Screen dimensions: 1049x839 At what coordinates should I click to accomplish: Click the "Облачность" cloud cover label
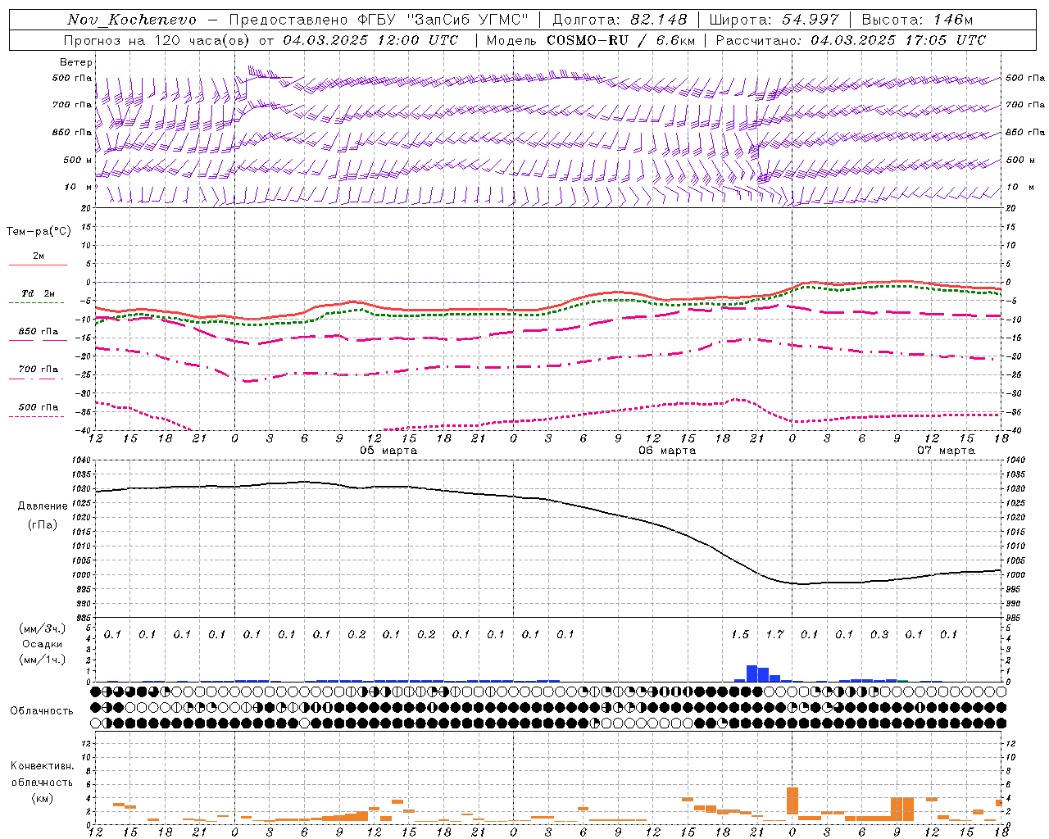42,711
